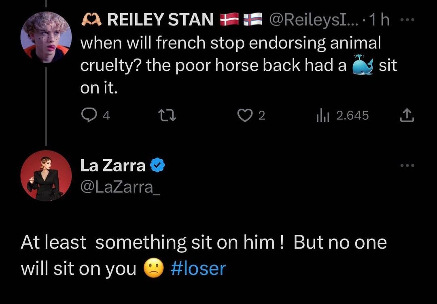Click the @LaZarra_ username handle
The image size is (437, 304).
click(120, 187)
